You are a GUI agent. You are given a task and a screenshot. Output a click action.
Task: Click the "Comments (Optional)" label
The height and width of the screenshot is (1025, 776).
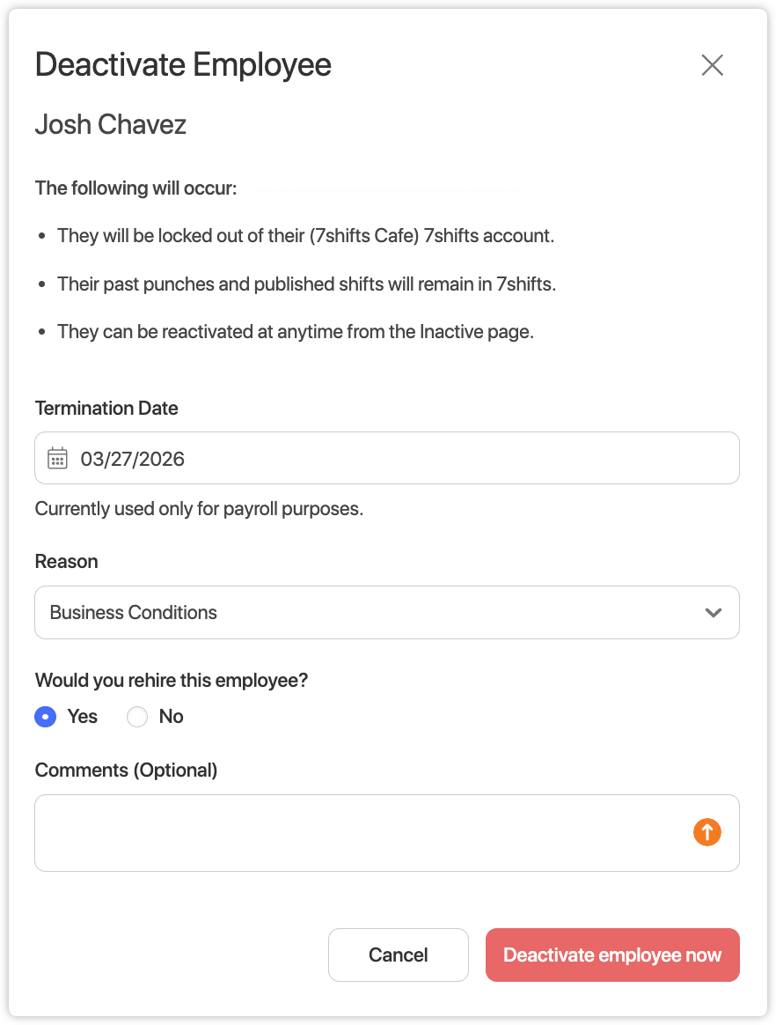coord(126,771)
